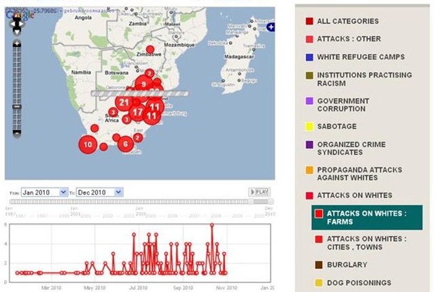Click the peak data point at 6 on chart
The height and width of the screenshot is (292, 435).
(212, 225)
